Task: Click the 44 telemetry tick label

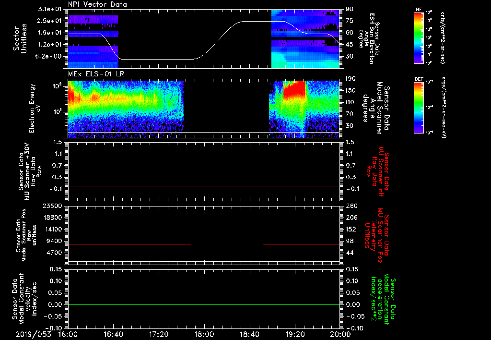Action: pyautogui.click(x=349, y=253)
